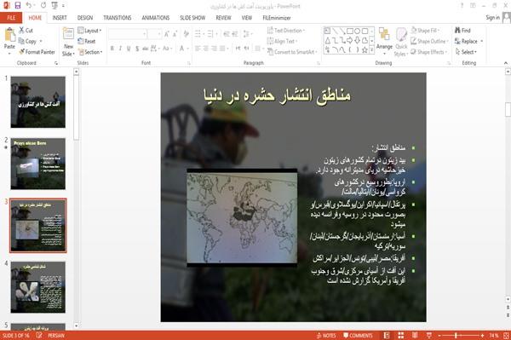Open the FILE tab
The image size is (511, 340).
click(11, 18)
